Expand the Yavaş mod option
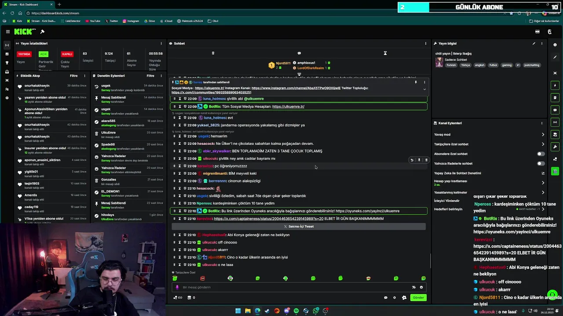Viewport: 563px width, 316px height. pyautogui.click(x=543, y=135)
